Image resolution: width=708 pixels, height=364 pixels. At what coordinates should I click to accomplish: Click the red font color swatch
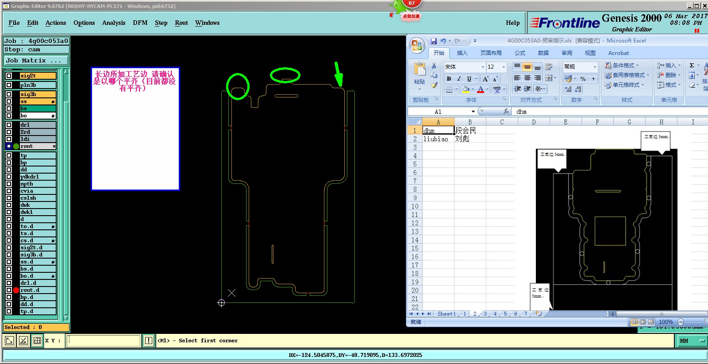(x=481, y=89)
